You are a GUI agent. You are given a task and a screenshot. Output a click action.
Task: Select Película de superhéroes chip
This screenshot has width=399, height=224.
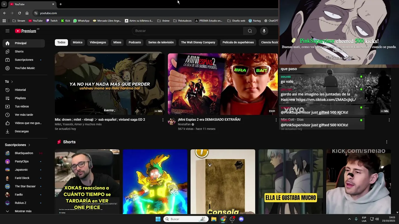click(x=238, y=42)
